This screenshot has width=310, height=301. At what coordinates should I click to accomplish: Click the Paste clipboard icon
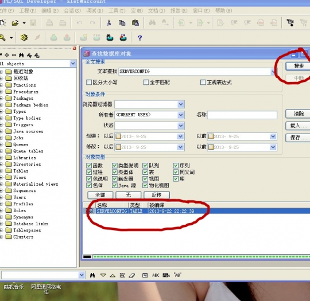tap(135, 23)
